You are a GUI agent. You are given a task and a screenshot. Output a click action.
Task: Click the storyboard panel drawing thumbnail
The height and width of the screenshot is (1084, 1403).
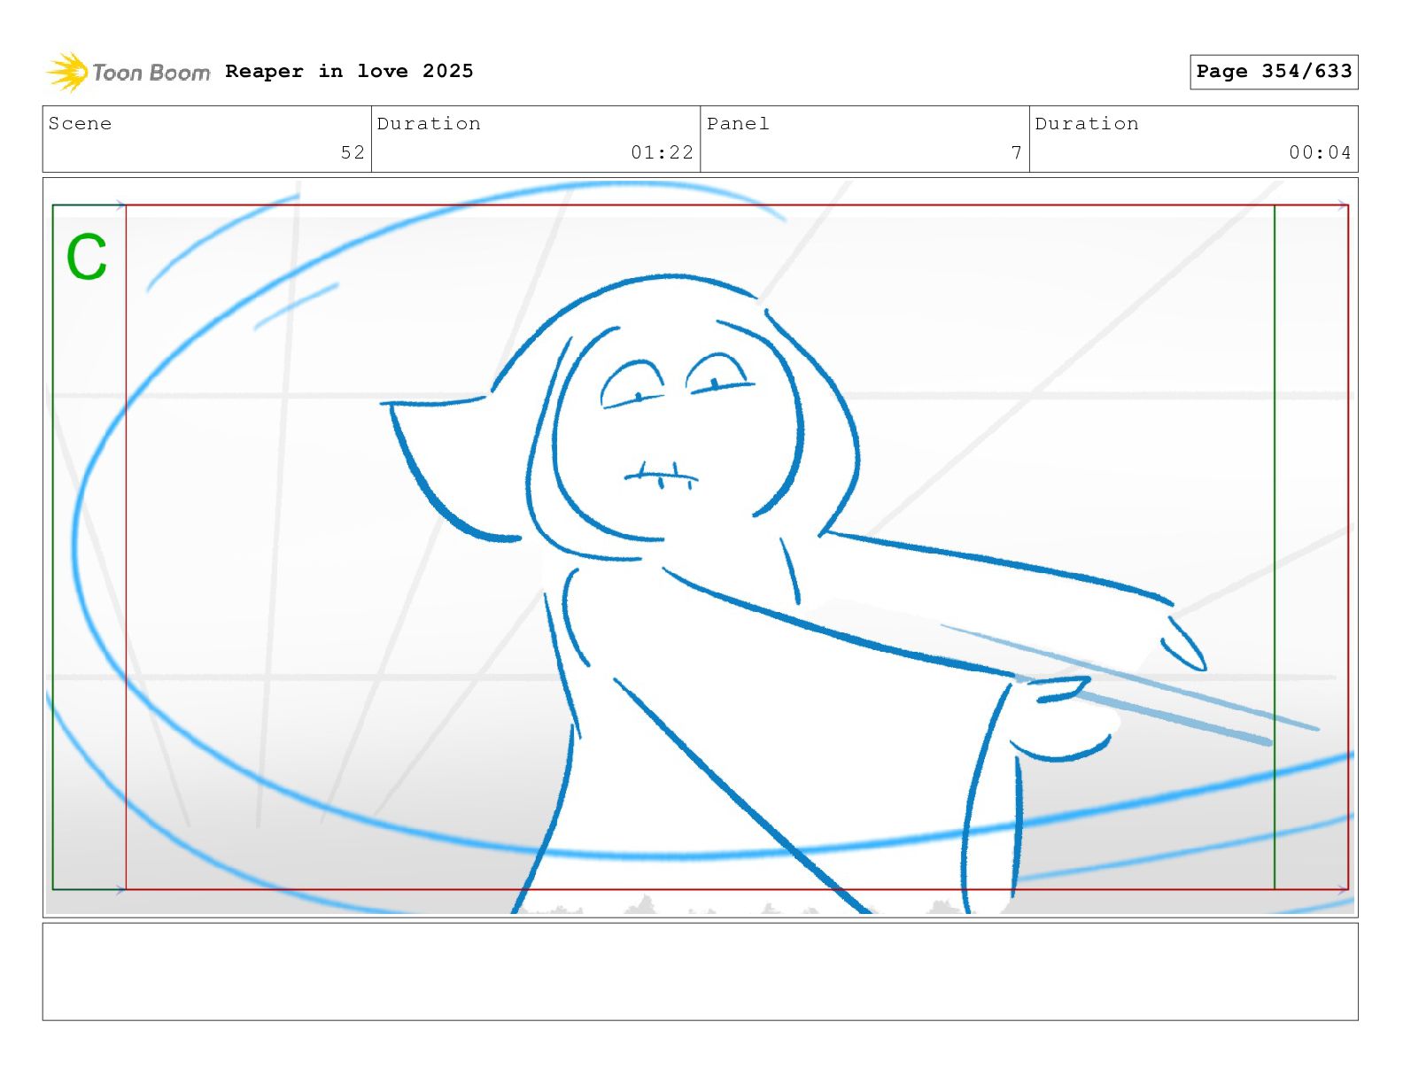pos(700,547)
